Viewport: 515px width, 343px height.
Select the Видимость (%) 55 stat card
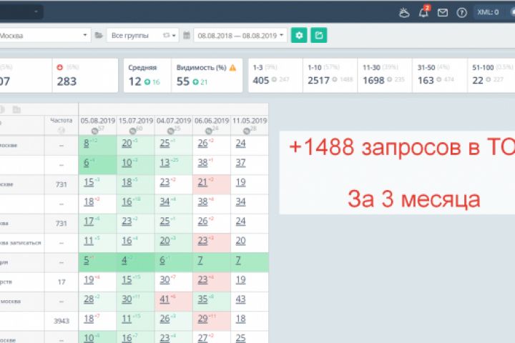(x=207, y=76)
